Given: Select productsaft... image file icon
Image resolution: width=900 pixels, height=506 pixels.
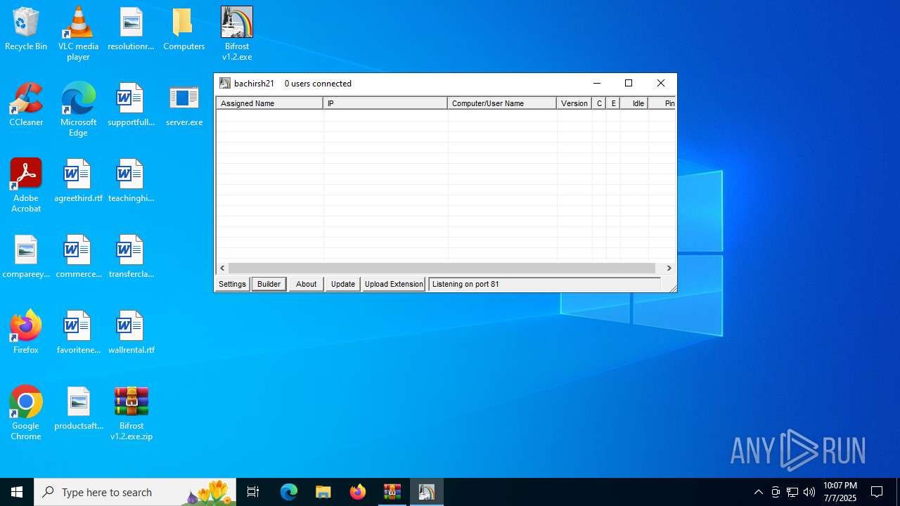Looking at the screenshot, I should click(x=78, y=409).
